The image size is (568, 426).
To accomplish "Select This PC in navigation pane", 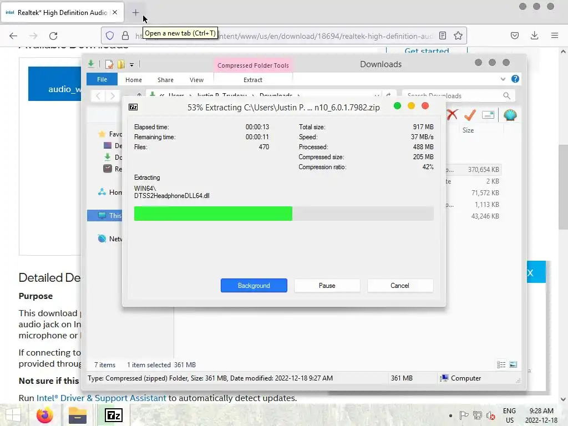I will pos(105,216).
